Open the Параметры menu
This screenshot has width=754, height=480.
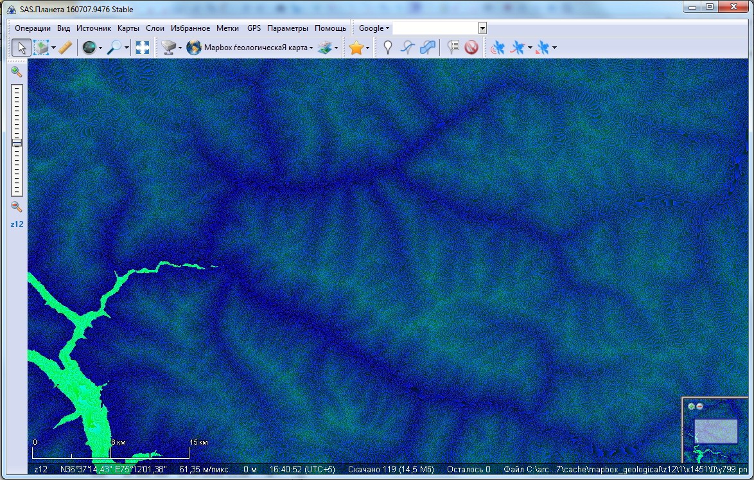287,28
